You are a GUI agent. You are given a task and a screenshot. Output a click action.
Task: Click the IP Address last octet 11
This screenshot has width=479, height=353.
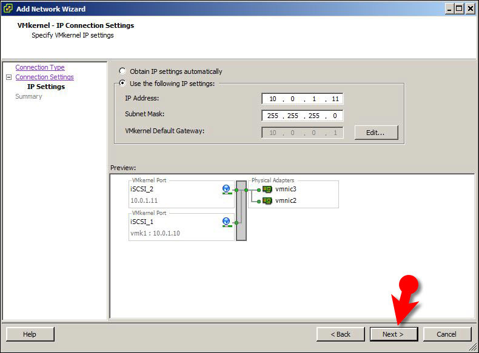[x=335, y=99]
